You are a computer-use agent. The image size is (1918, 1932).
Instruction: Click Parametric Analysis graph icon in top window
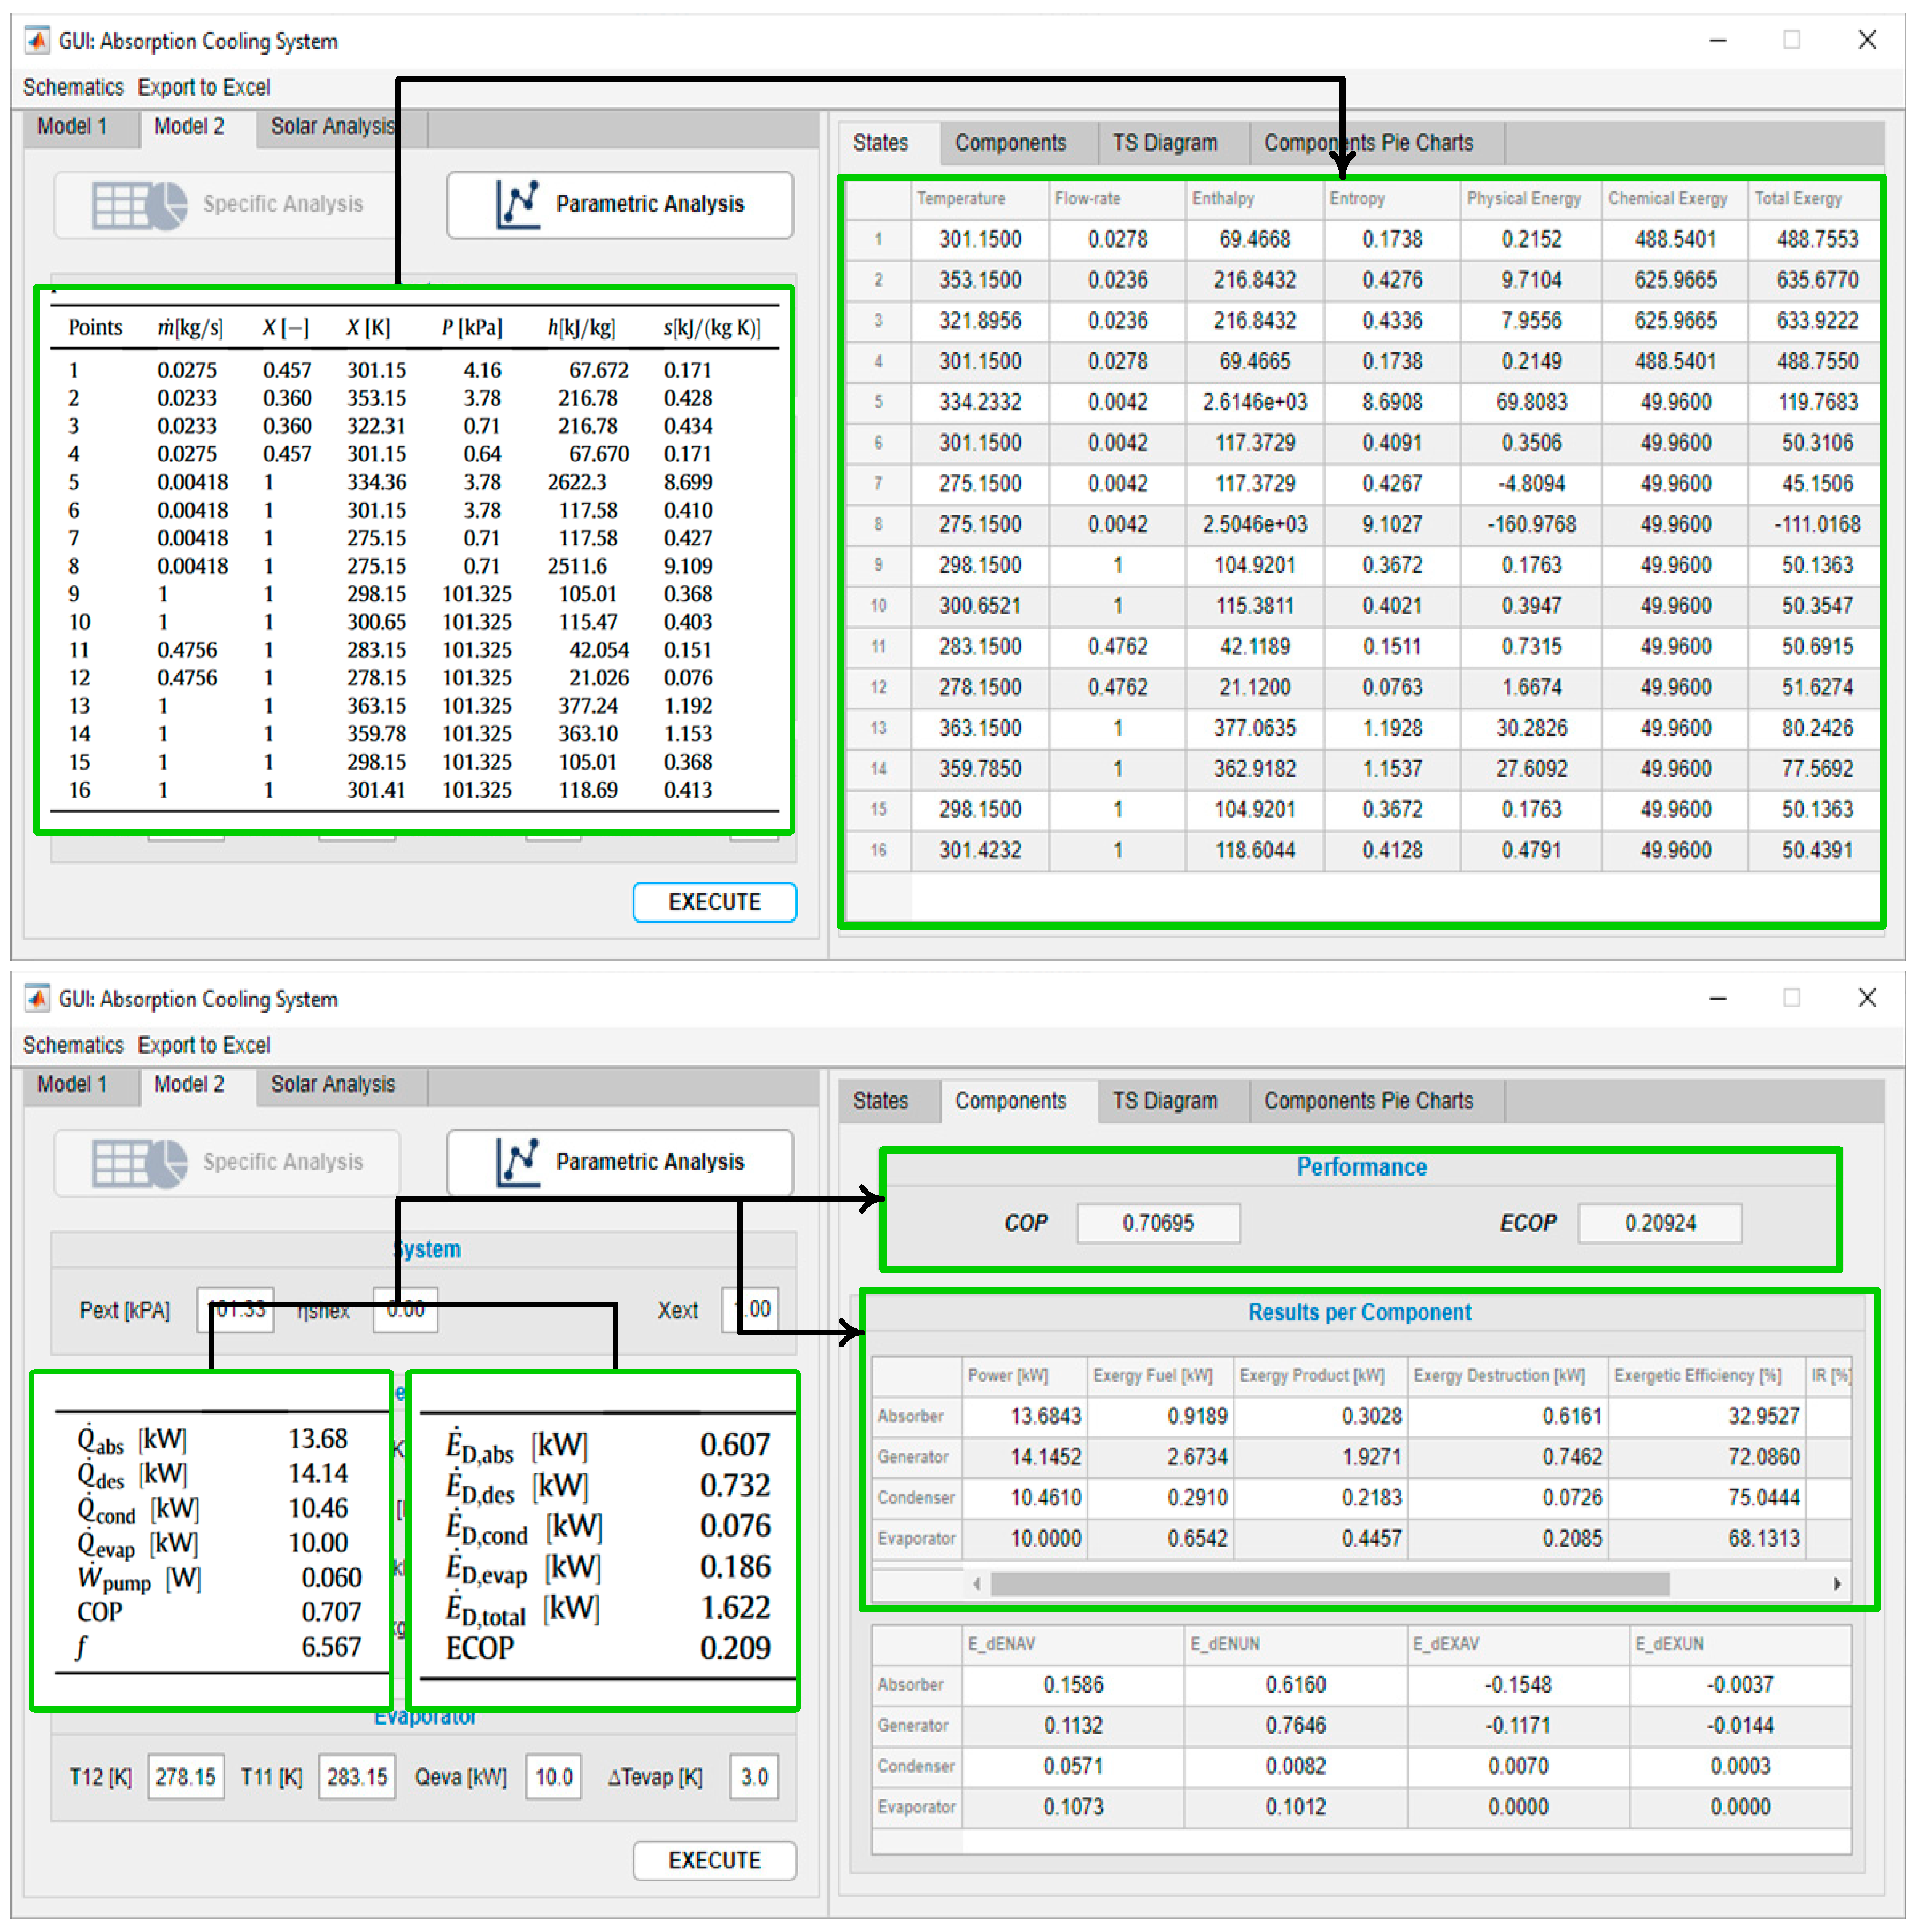pos(518,204)
